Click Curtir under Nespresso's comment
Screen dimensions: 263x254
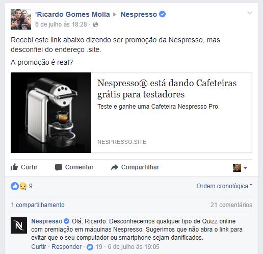pos(39,247)
